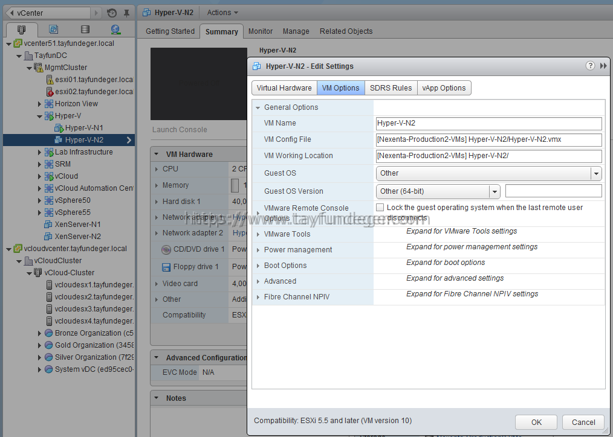Select the XenServer-N2 virtual machine
Viewport: 613px width, 437px height.
(x=77, y=237)
